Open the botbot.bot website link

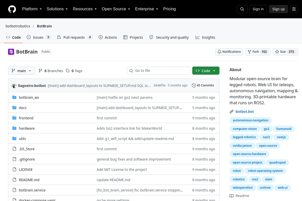[245, 112]
